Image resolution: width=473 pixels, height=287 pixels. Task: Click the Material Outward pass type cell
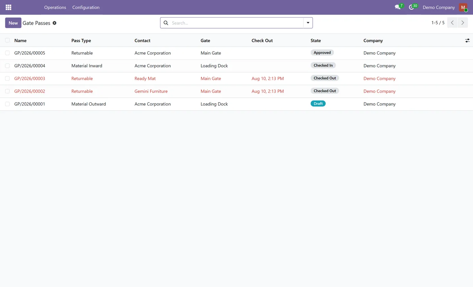pyautogui.click(x=89, y=104)
